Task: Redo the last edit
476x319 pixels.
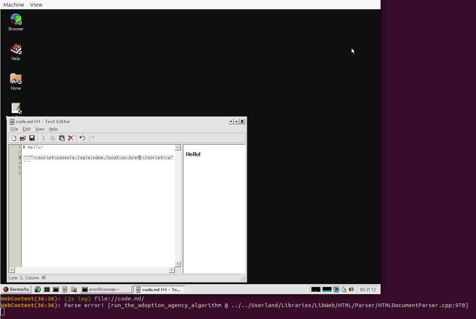Action: point(91,138)
